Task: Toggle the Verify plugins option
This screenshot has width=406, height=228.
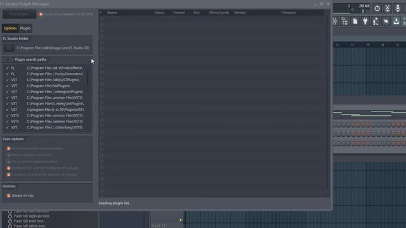Action: point(41,14)
